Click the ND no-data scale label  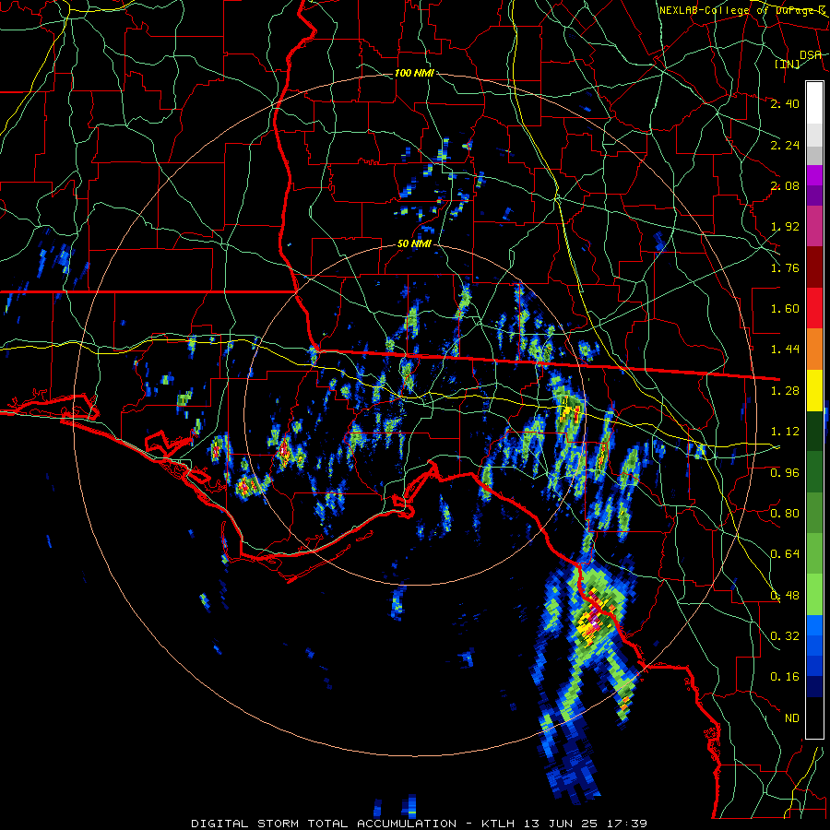point(792,718)
